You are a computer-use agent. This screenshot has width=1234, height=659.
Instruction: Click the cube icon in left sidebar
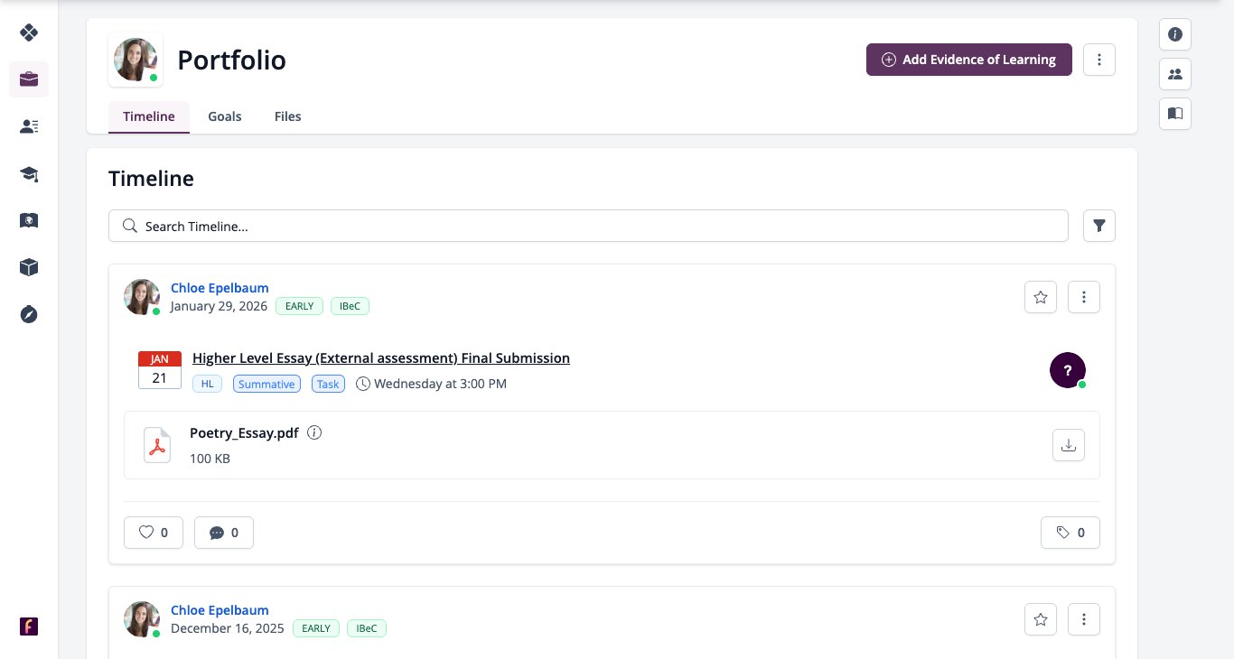coord(29,267)
